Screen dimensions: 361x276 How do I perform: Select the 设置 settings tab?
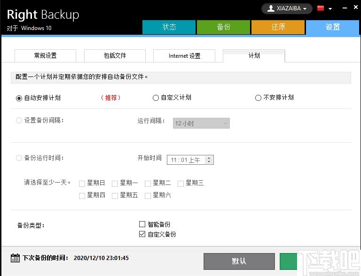(332, 27)
